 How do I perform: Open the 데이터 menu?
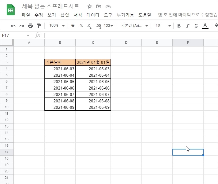pyautogui.click(x=93, y=15)
